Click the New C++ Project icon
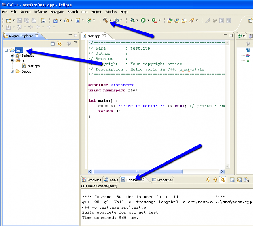253x226 pixels. click(x=56, y=21)
